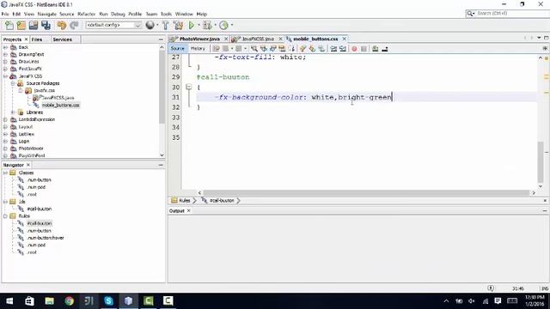550x309 pixels.
Task: Click the Open Project toolbar icon
Action: tap(34, 25)
